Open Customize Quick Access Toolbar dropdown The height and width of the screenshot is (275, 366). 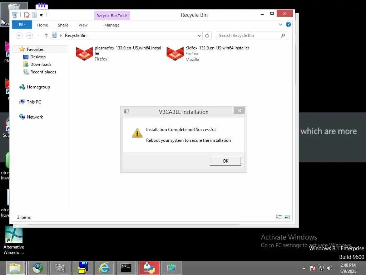click(x=41, y=15)
